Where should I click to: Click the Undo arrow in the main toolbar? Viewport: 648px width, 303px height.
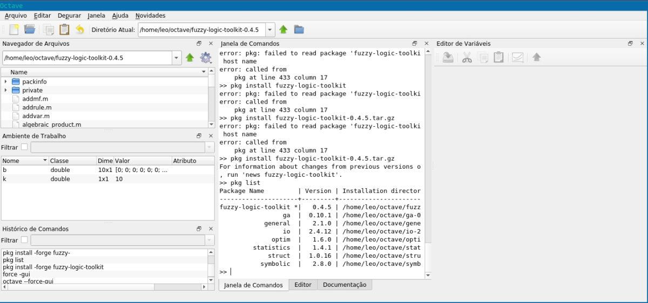(80, 30)
